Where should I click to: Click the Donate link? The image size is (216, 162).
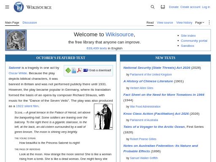click(174, 7)
